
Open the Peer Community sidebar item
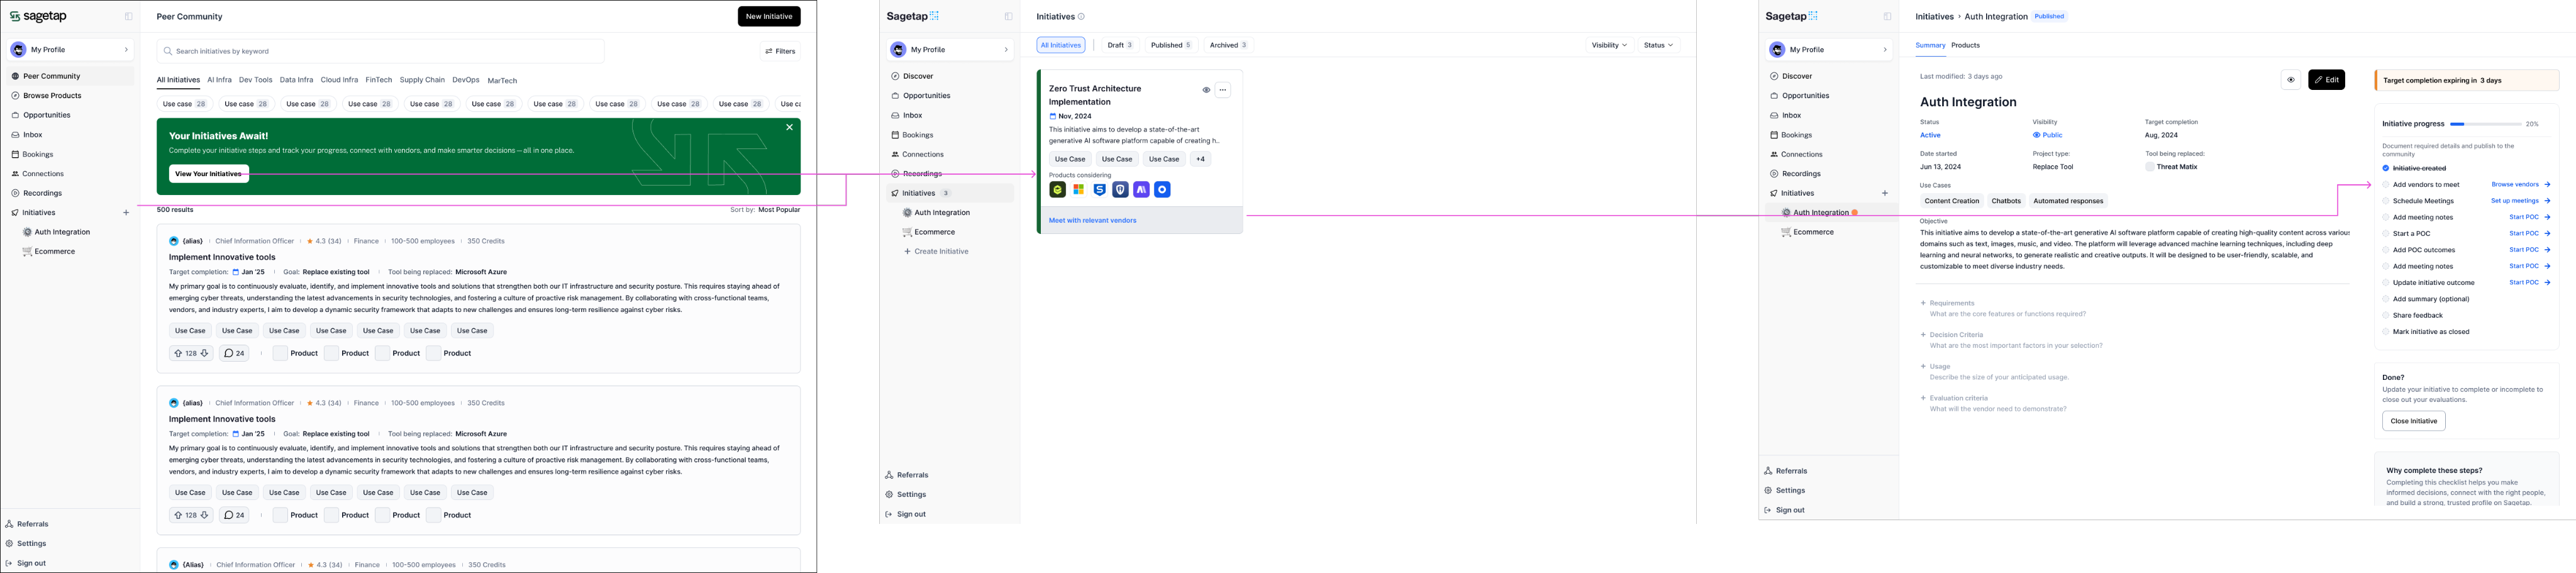coord(51,76)
